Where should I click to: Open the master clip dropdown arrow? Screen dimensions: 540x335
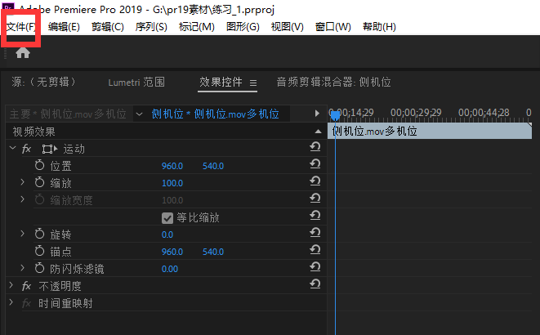click(x=139, y=114)
